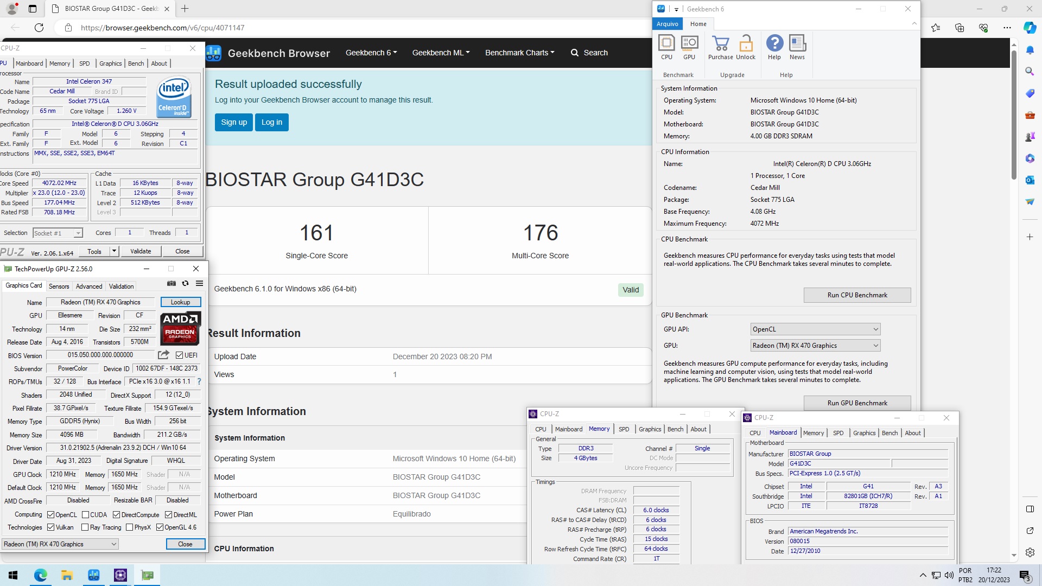Open the graphics card selector dropdown in GPU-Z
Viewport: 1042px width, 586px height.
pos(60,544)
